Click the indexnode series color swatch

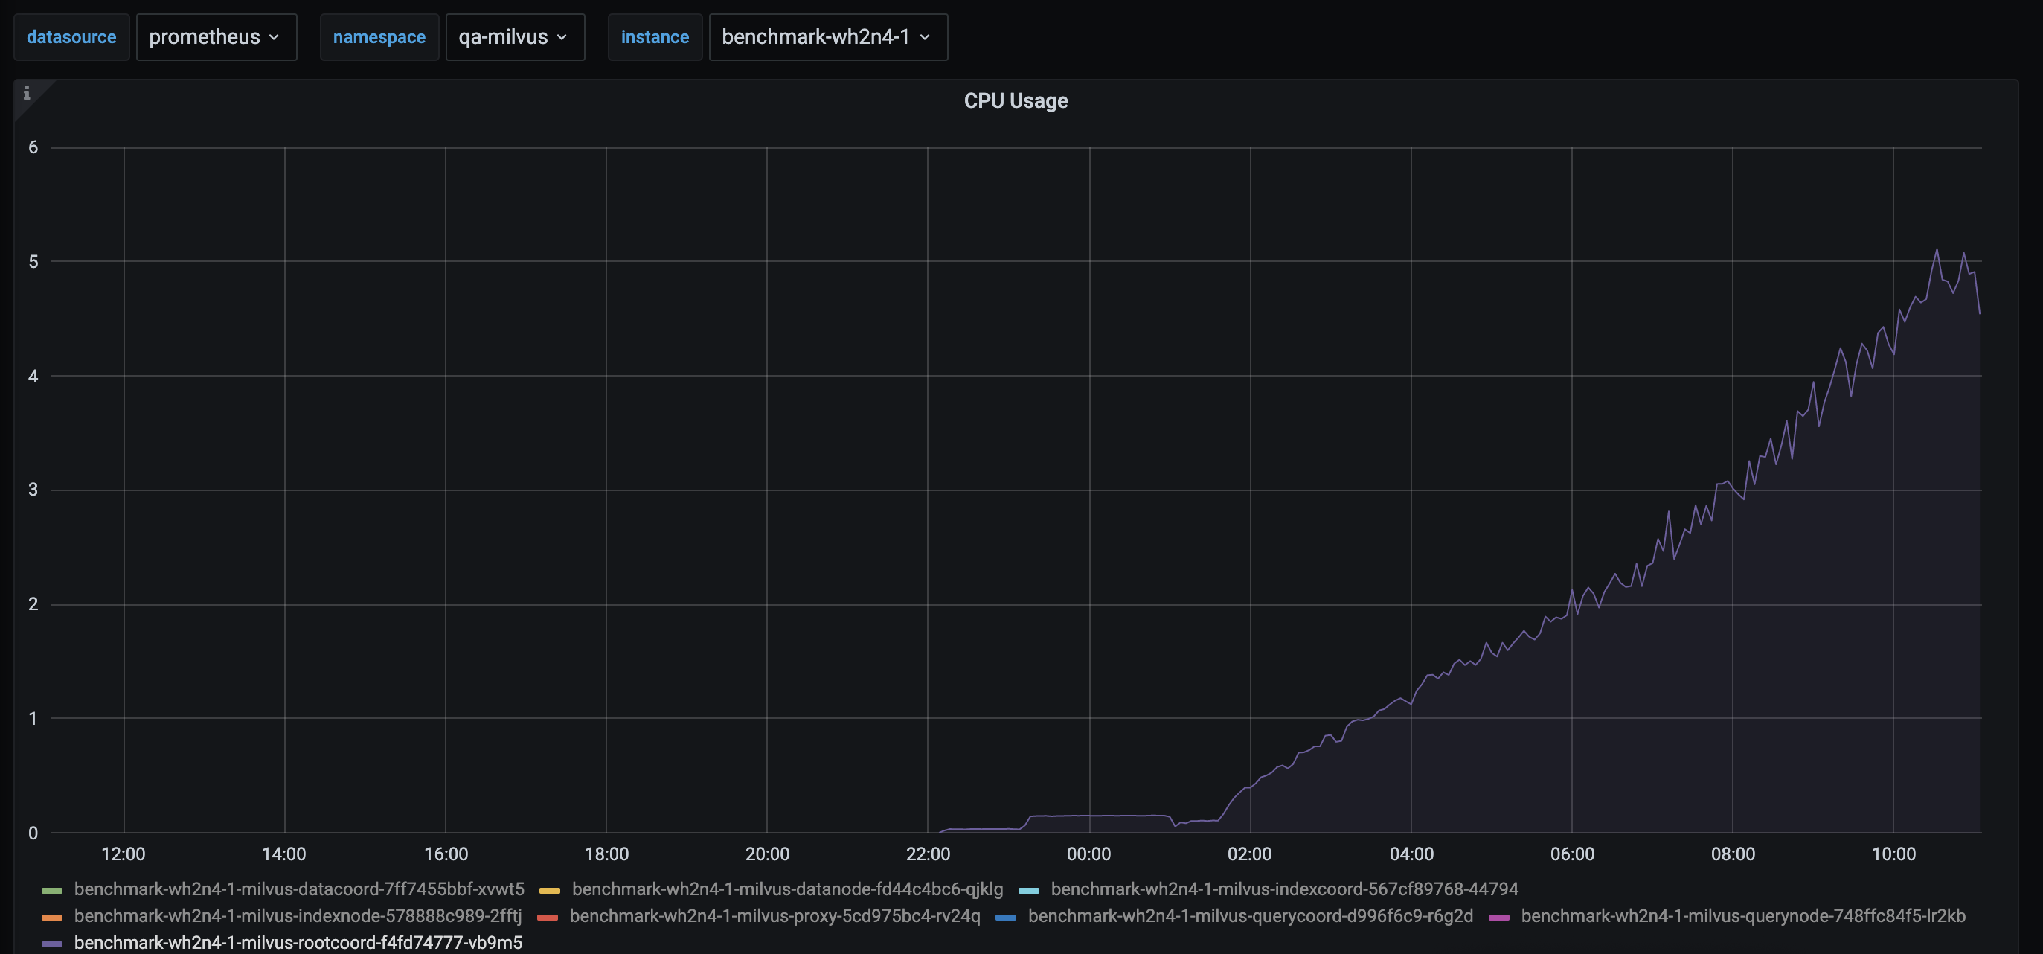51,916
